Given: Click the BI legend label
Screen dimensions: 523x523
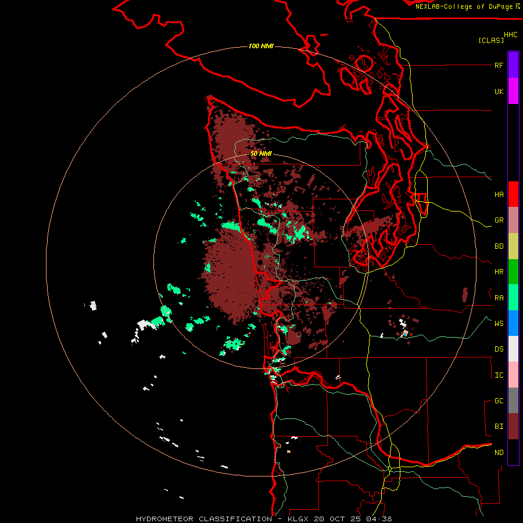Looking at the screenshot, I should 499,427.
